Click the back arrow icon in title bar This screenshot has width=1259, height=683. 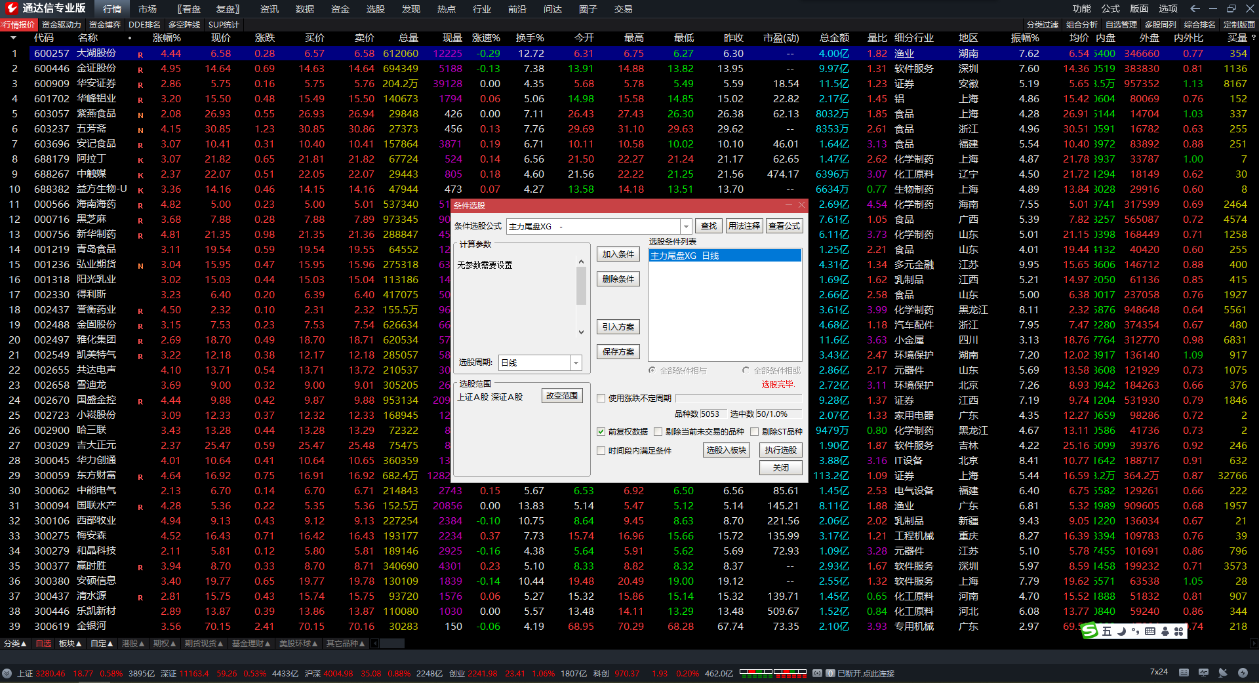1195,9
